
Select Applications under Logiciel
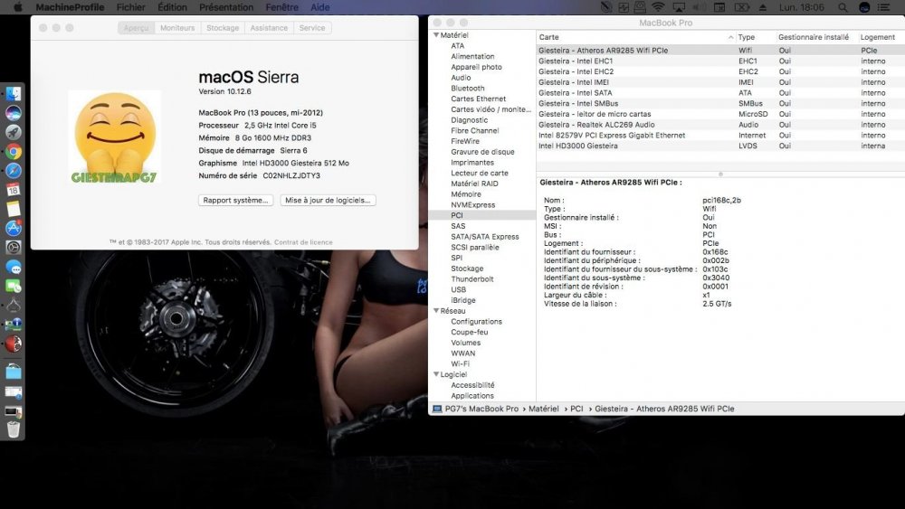(x=472, y=395)
